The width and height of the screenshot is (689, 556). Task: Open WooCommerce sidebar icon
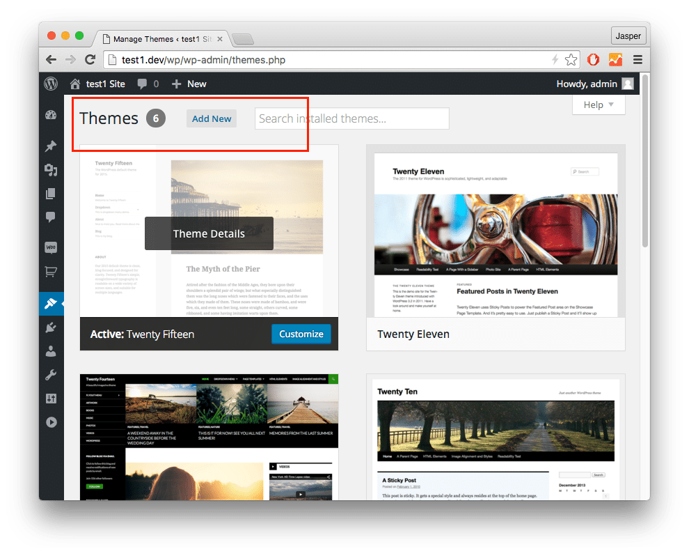tap(51, 247)
